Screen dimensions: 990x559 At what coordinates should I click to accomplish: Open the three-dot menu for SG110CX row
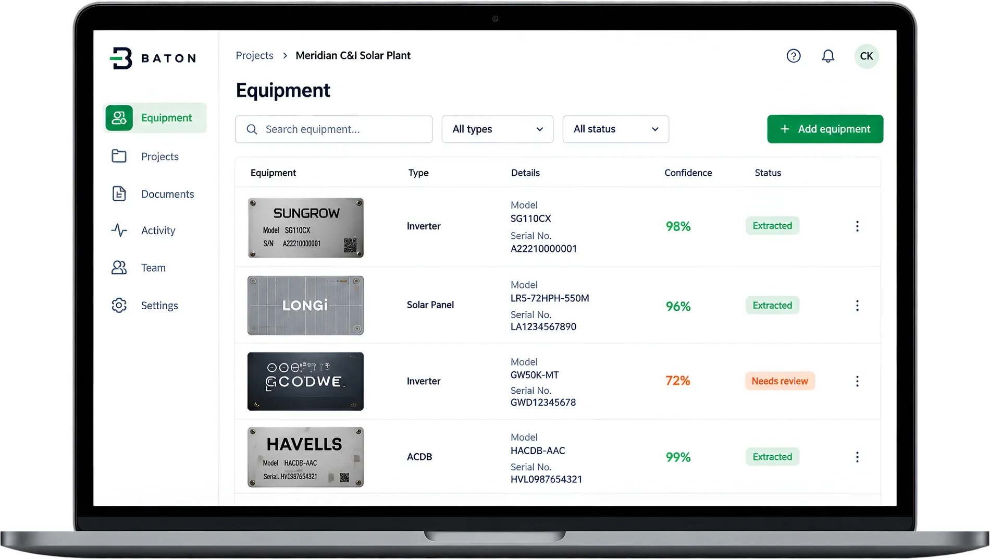click(857, 226)
